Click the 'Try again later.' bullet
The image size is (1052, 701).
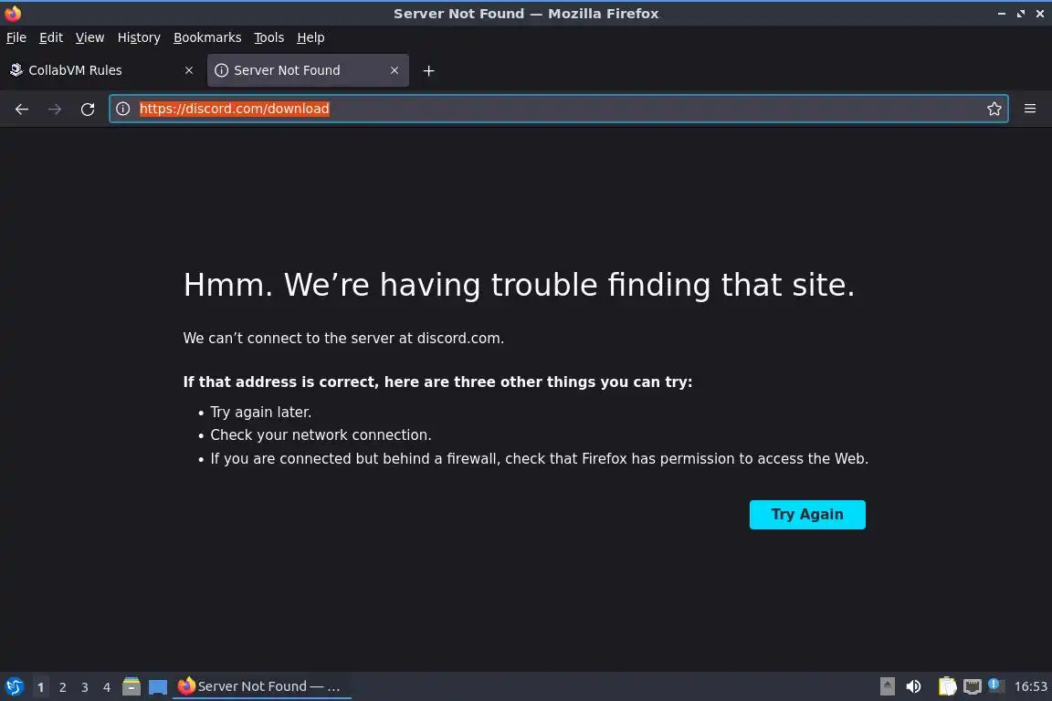[x=261, y=412]
